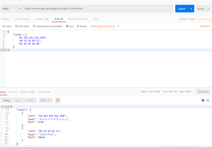Select the Preview response view

[x=30, y=100]
